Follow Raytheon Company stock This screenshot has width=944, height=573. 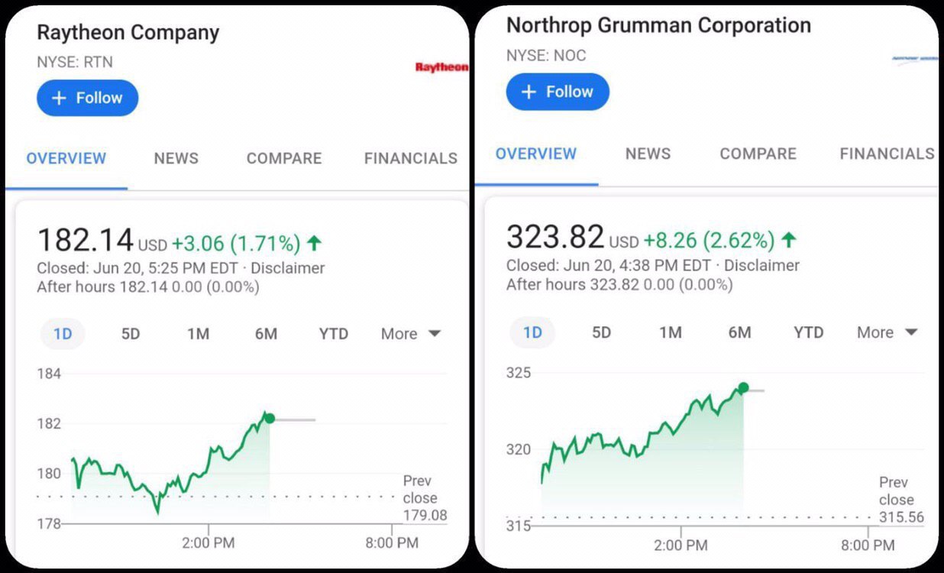(x=87, y=98)
